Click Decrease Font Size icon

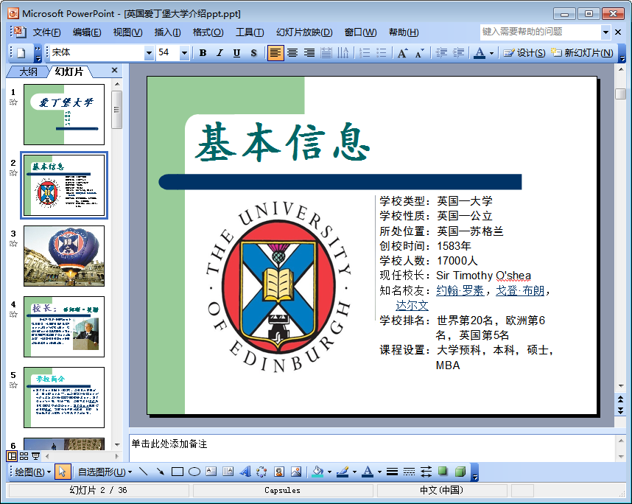(x=420, y=53)
